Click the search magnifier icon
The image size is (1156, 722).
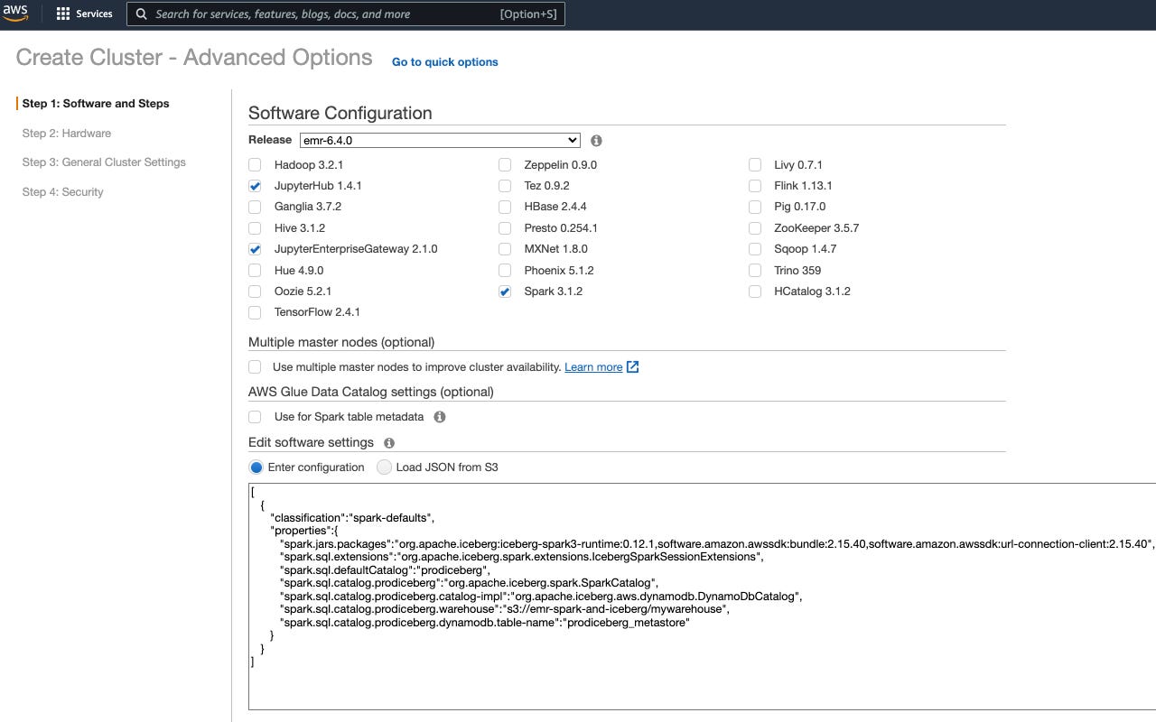(x=141, y=14)
